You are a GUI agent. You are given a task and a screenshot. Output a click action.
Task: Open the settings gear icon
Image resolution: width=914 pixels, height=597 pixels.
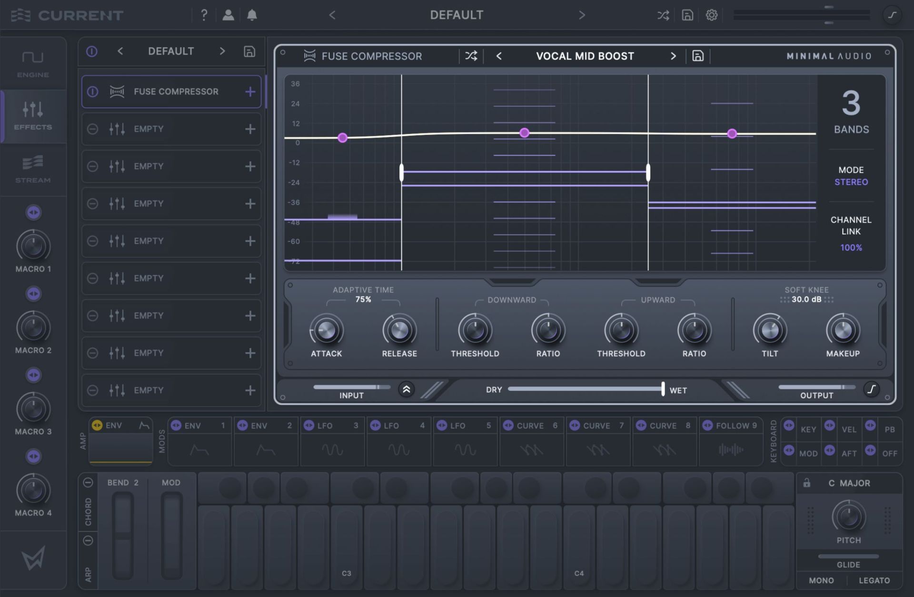click(712, 15)
